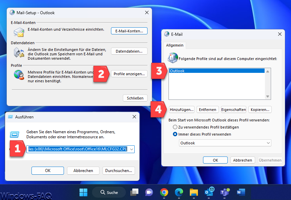The height and width of the screenshot is (200, 291).
Task: Click profile list scroll down arrow
Action: pyautogui.click(x=268, y=96)
